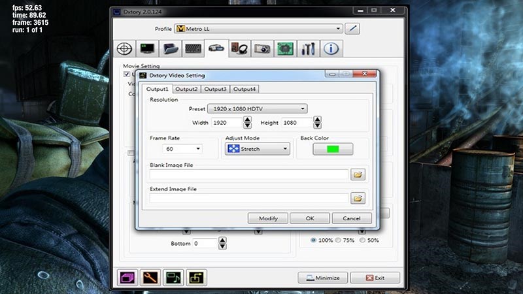
Task: Expand the Preset resolution dropdown
Action: 261,108
